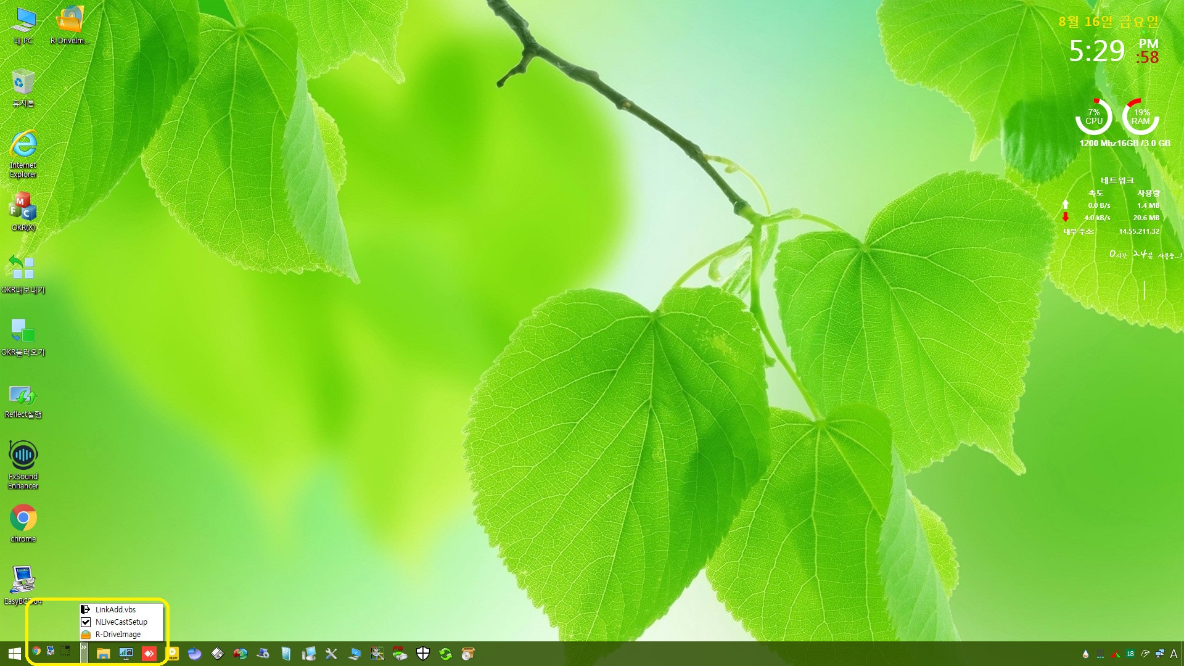
Task: Open the yellow player taskbar icon
Action: tap(173, 654)
